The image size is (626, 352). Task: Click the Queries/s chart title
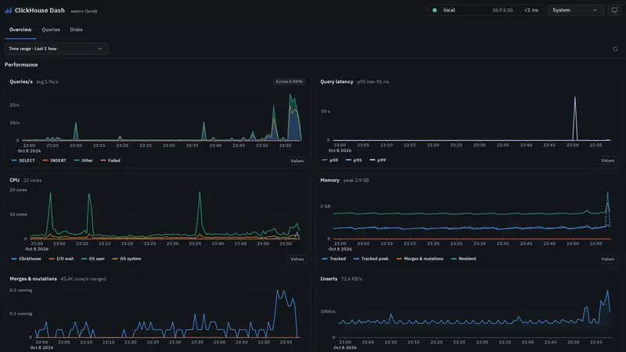pyautogui.click(x=21, y=81)
